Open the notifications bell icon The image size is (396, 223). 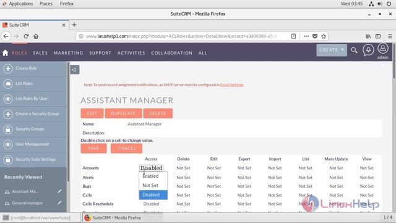[368, 50]
